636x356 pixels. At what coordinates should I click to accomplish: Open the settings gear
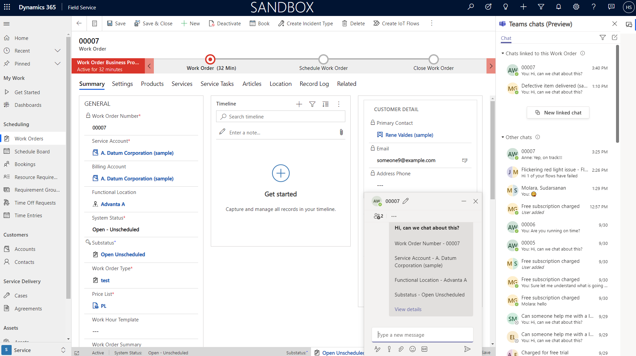tap(576, 7)
